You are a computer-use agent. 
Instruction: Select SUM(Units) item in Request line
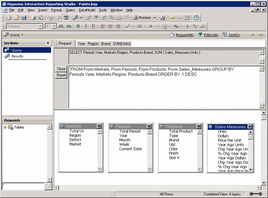point(121,44)
